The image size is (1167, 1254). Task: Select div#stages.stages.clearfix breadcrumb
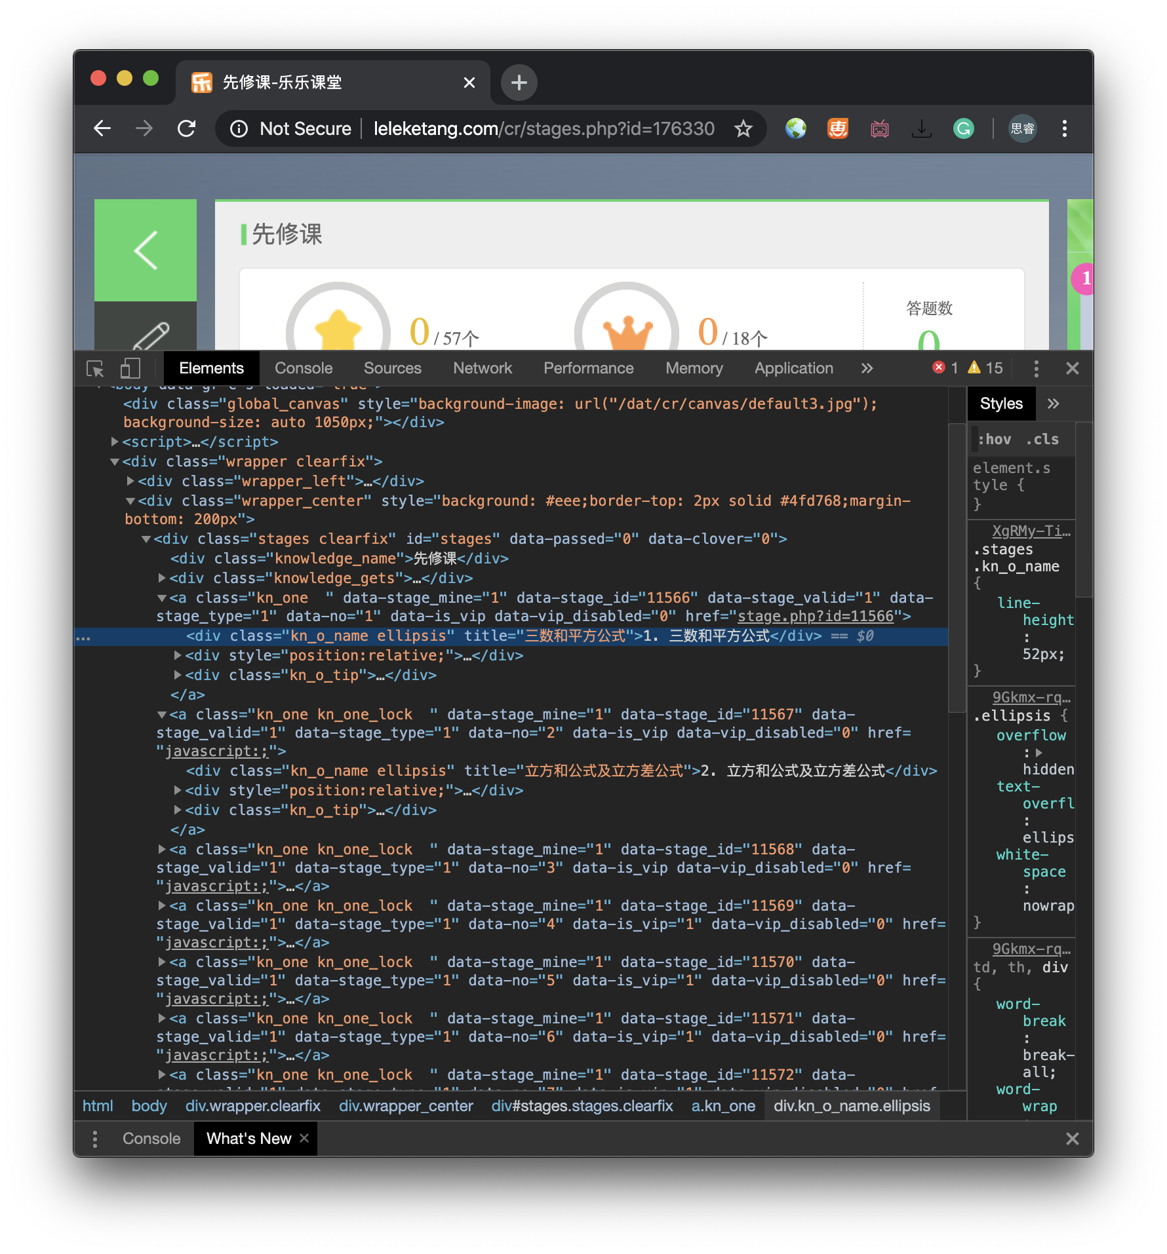tap(582, 1106)
